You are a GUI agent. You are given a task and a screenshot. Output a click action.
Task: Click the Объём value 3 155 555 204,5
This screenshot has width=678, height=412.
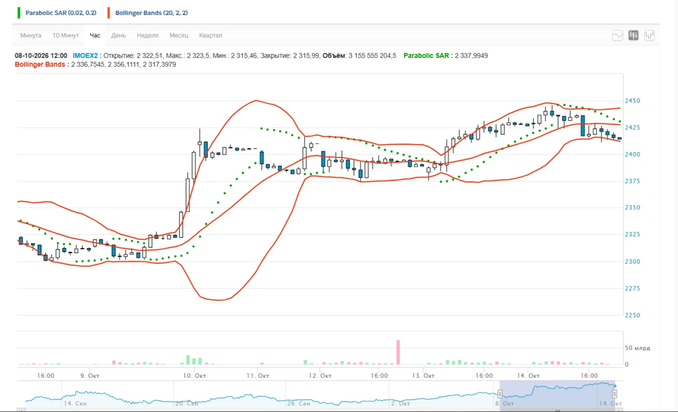coord(372,56)
